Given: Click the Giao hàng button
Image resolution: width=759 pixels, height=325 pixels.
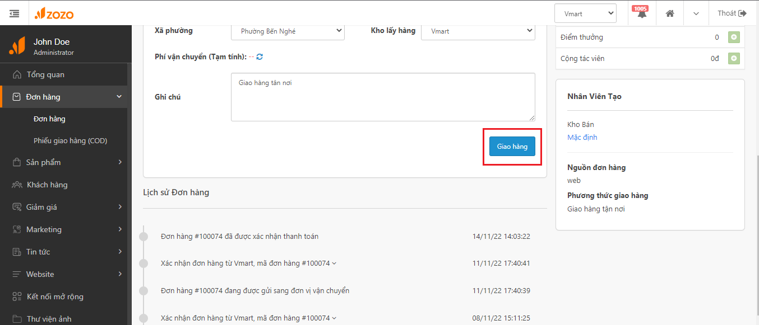Looking at the screenshot, I should pyautogui.click(x=512, y=147).
